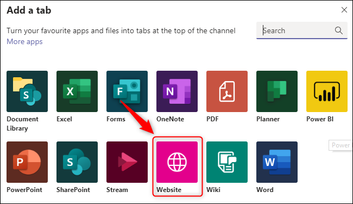Open the More apps link
This screenshot has height=204, width=353.
click(24, 42)
